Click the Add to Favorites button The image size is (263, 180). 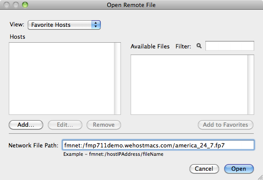(x=226, y=125)
